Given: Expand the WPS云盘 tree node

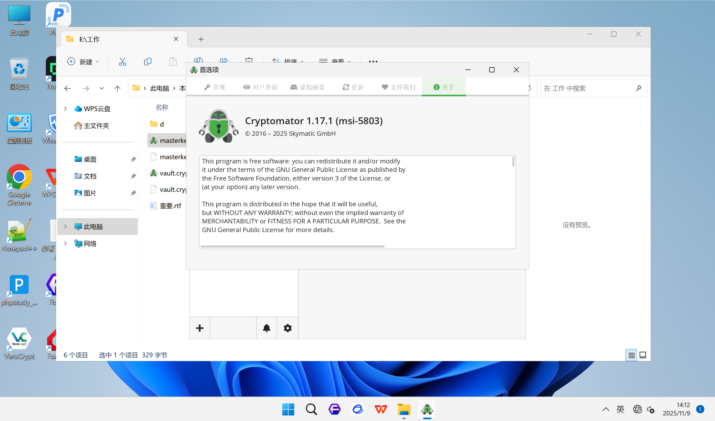Looking at the screenshot, I should tap(65, 109).
